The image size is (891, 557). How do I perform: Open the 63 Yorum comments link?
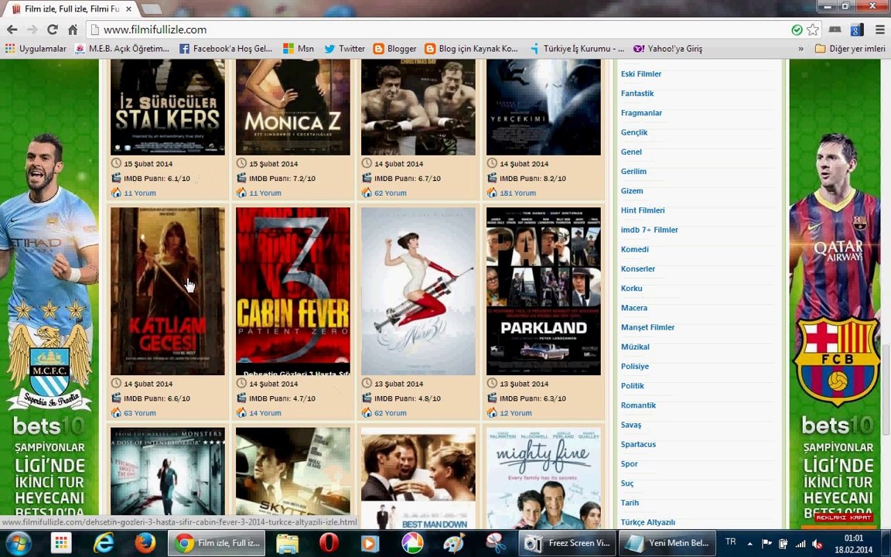point(140,413)
